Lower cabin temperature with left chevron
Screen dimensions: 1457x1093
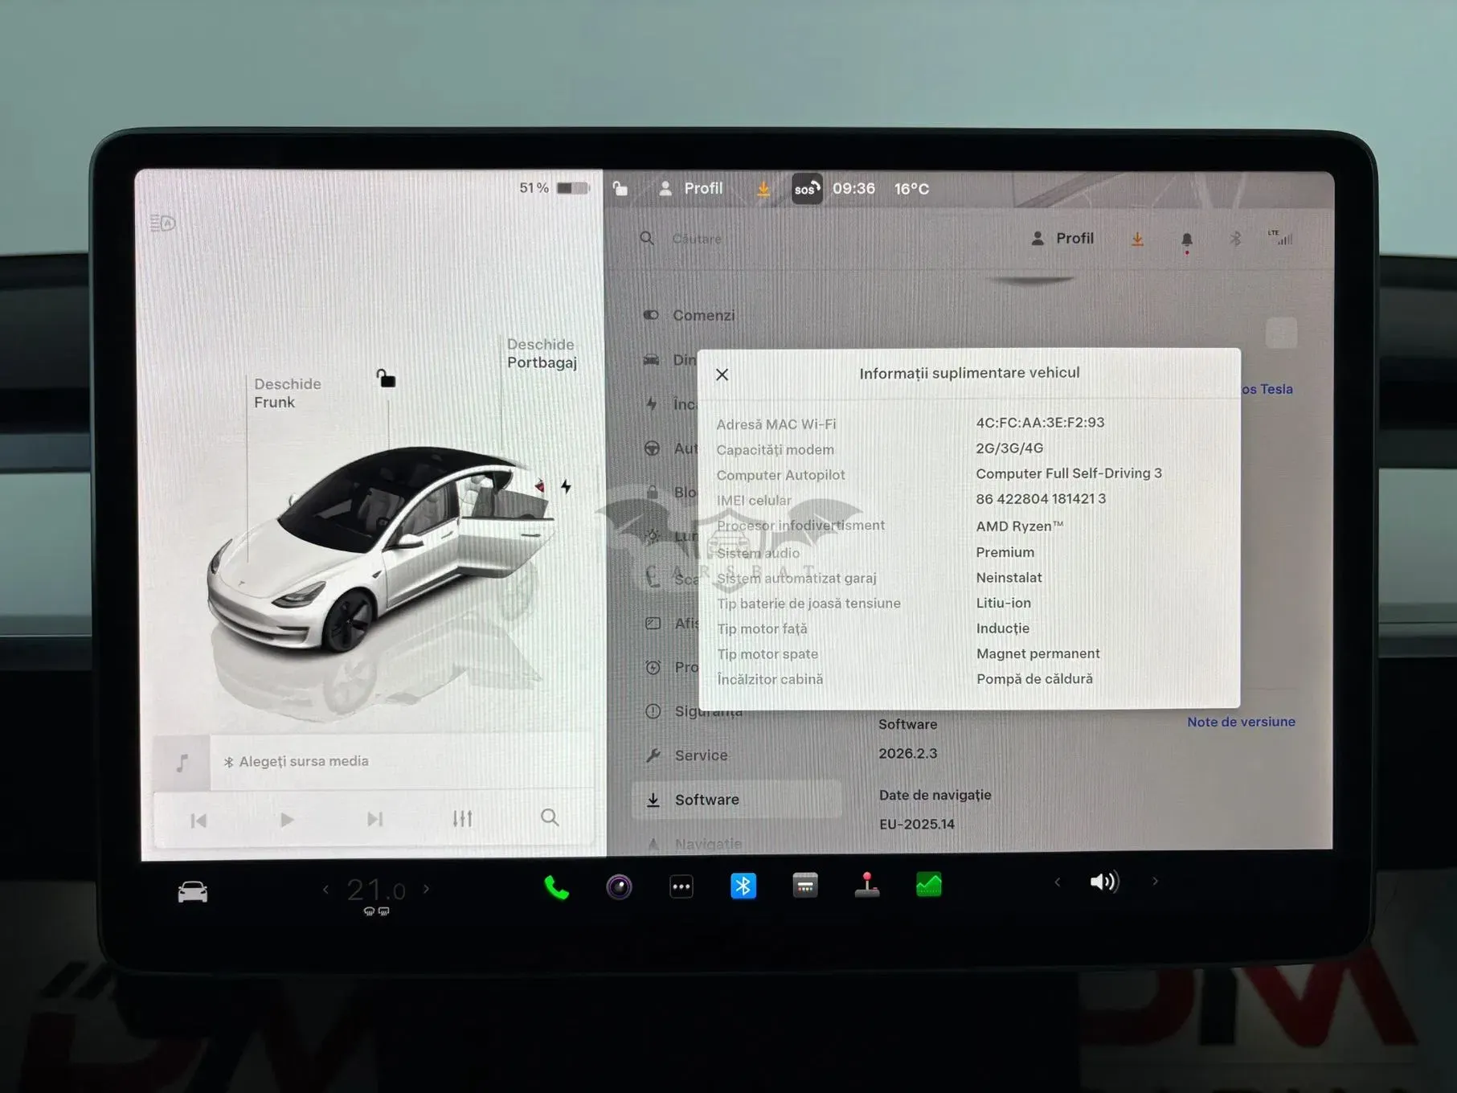[325, 889]
